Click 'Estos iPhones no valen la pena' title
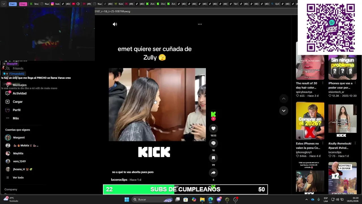Screen dimensions: 362x204 [308, 146]
